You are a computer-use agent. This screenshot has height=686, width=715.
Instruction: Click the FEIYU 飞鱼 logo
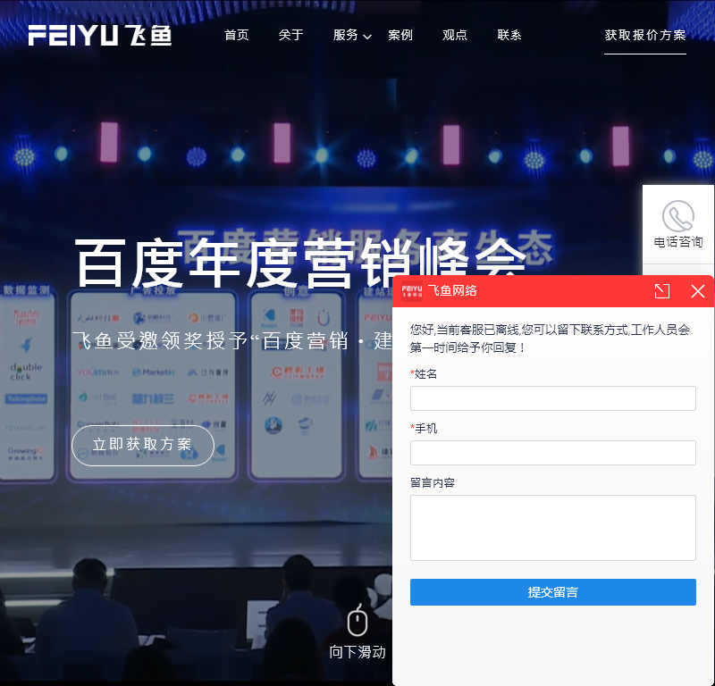[99, 35]
